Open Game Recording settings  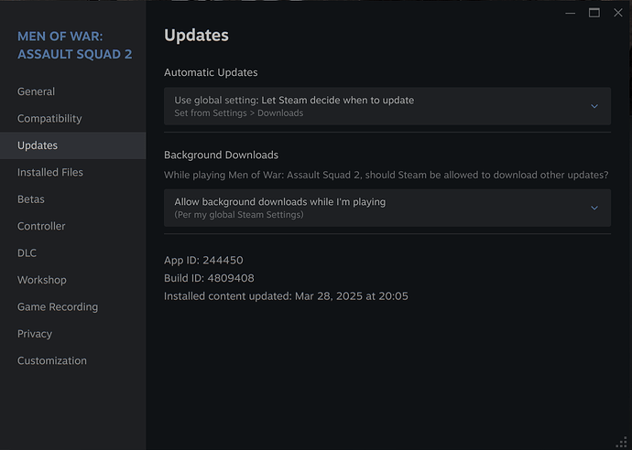click(x=58, y=307)
